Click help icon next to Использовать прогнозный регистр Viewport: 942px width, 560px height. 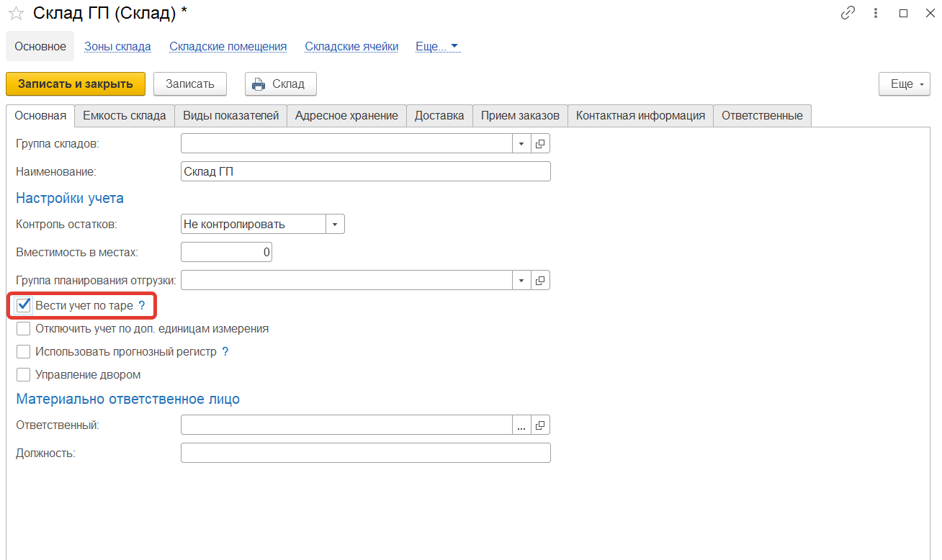pos(225,352)
